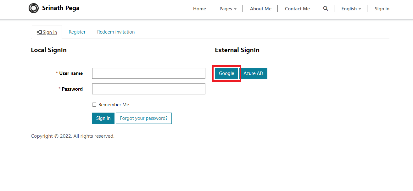
Task: Click Sign in in the top navigation
Action: 382,9
